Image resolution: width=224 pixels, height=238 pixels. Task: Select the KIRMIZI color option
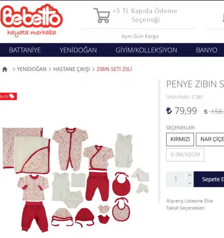point(180,139)
